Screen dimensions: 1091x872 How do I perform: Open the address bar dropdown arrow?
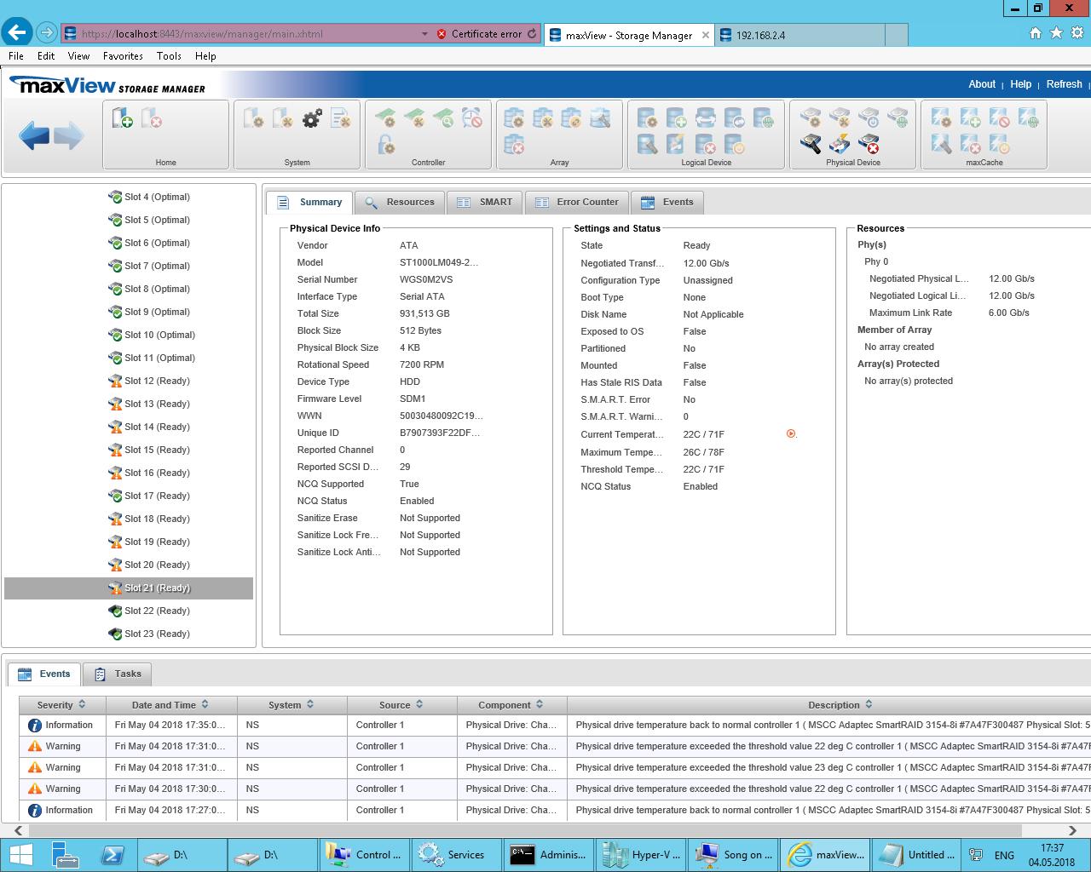point(424,34)
